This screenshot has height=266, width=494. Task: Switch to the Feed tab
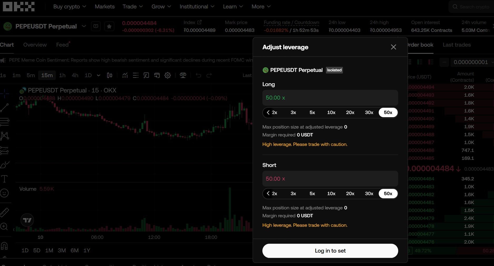point(62,45)
